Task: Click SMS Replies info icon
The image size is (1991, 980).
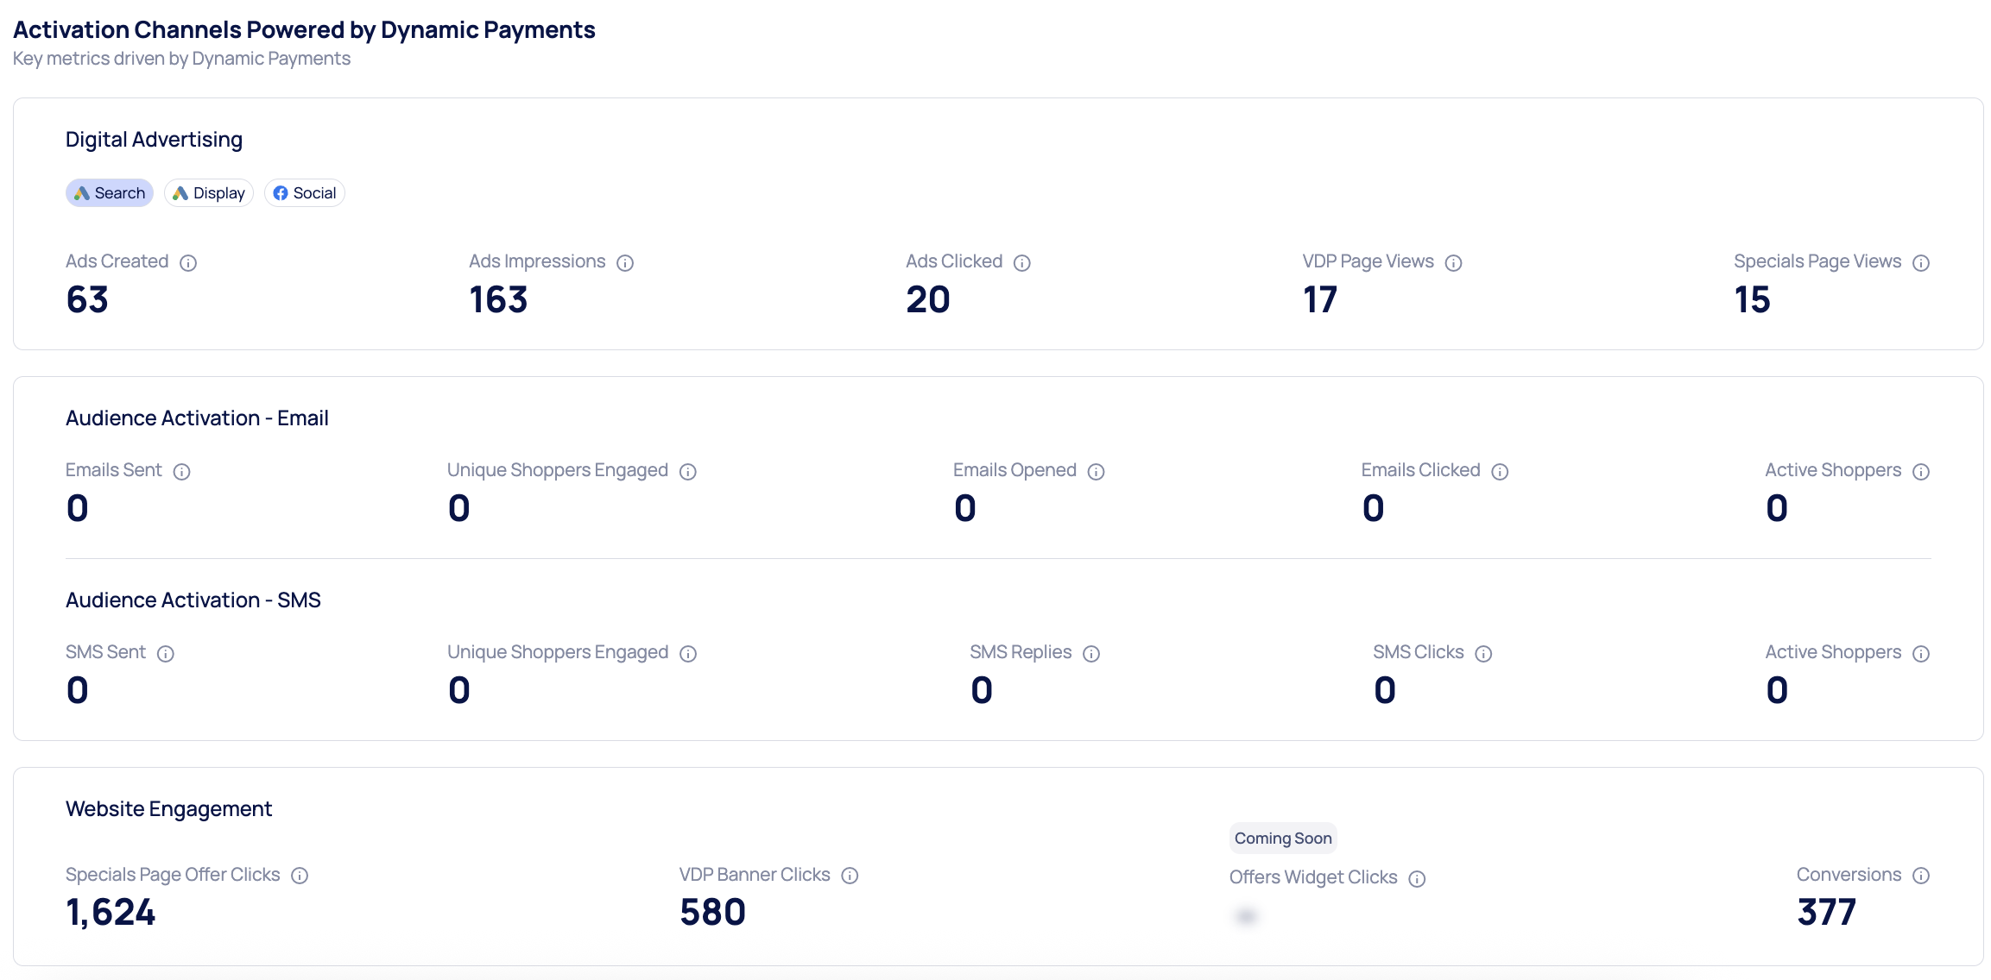Action: 1091,654
